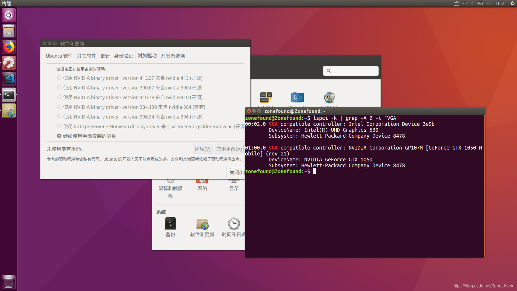Focus the Terminal dock icon
The height and width of the screenshot is (291, 517).
(x=9, y=95)
